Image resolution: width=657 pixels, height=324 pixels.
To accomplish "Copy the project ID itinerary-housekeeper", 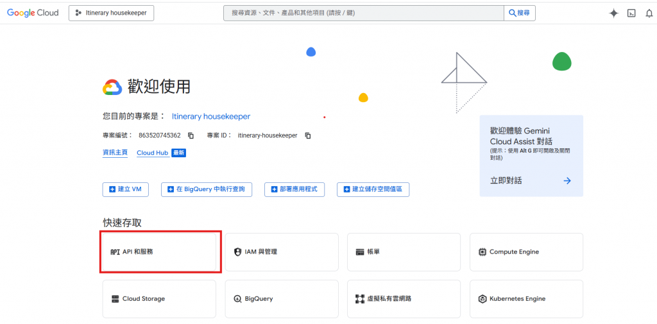I will (x=307, y=136).
